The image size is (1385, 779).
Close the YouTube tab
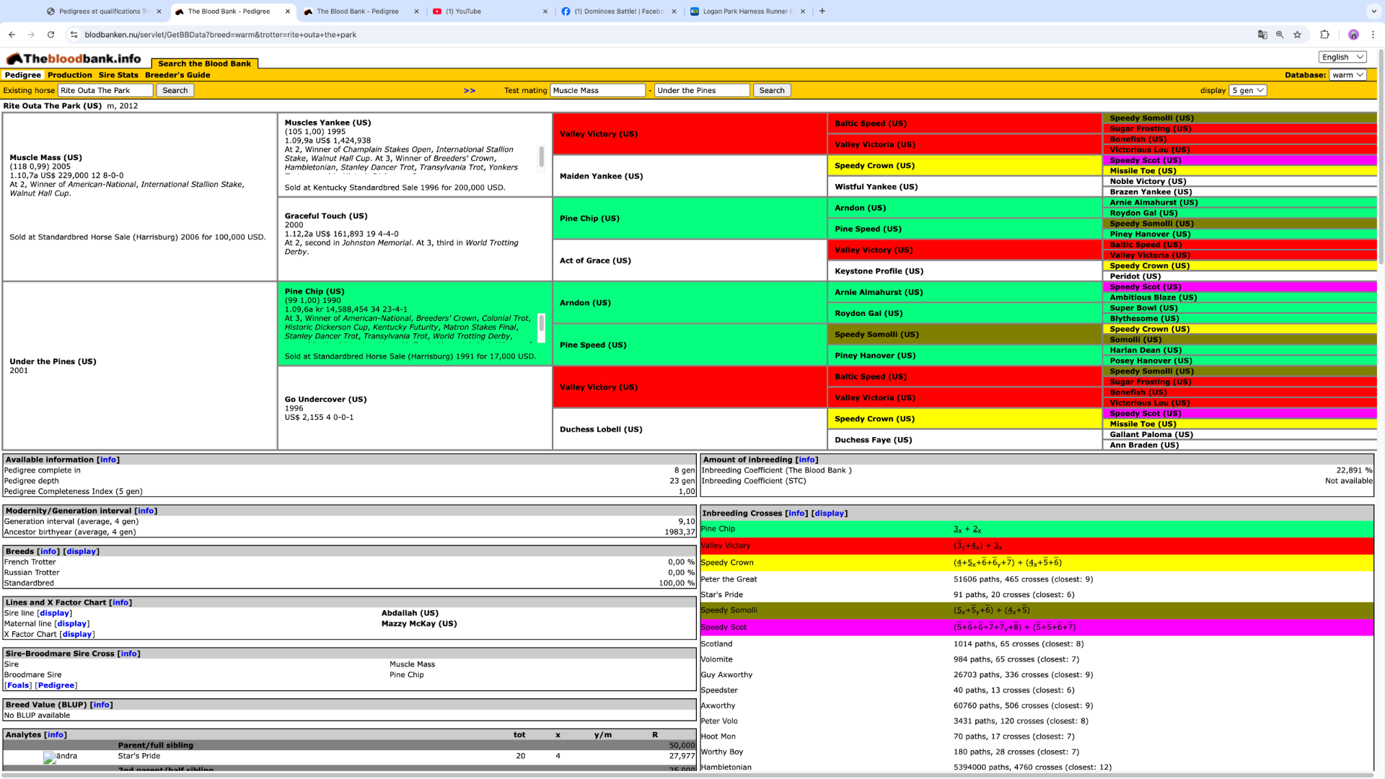(545, 12)
